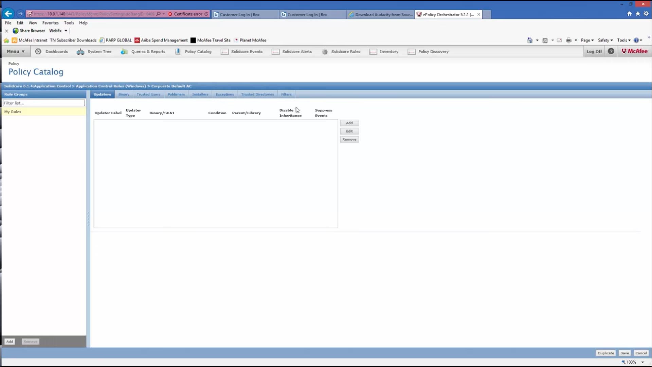Open the Safety dropdown menu
652x367 pixels.
click(x=605, y=40)
